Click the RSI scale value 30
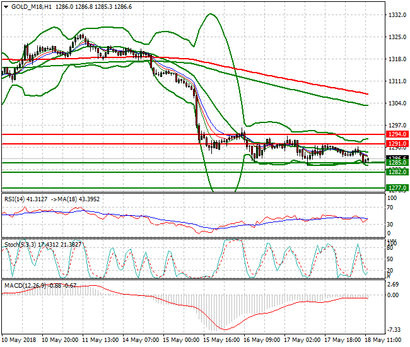This screenshot has width=410, height=347. [x=390, y=225]
